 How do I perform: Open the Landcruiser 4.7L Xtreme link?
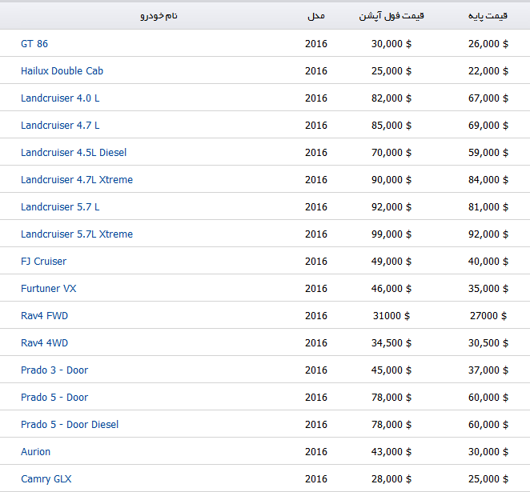(x=77, y=180)
